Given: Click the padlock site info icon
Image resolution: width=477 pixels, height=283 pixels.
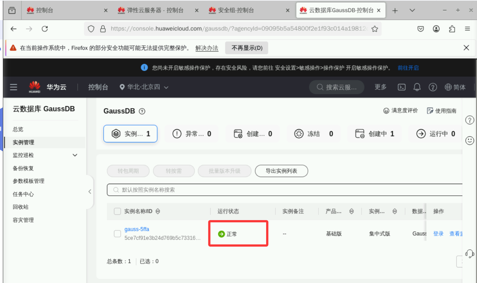Looking at the screenshot, I should [x=103, y=29].
